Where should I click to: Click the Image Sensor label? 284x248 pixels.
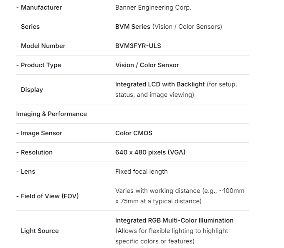(x=41, y=133)
